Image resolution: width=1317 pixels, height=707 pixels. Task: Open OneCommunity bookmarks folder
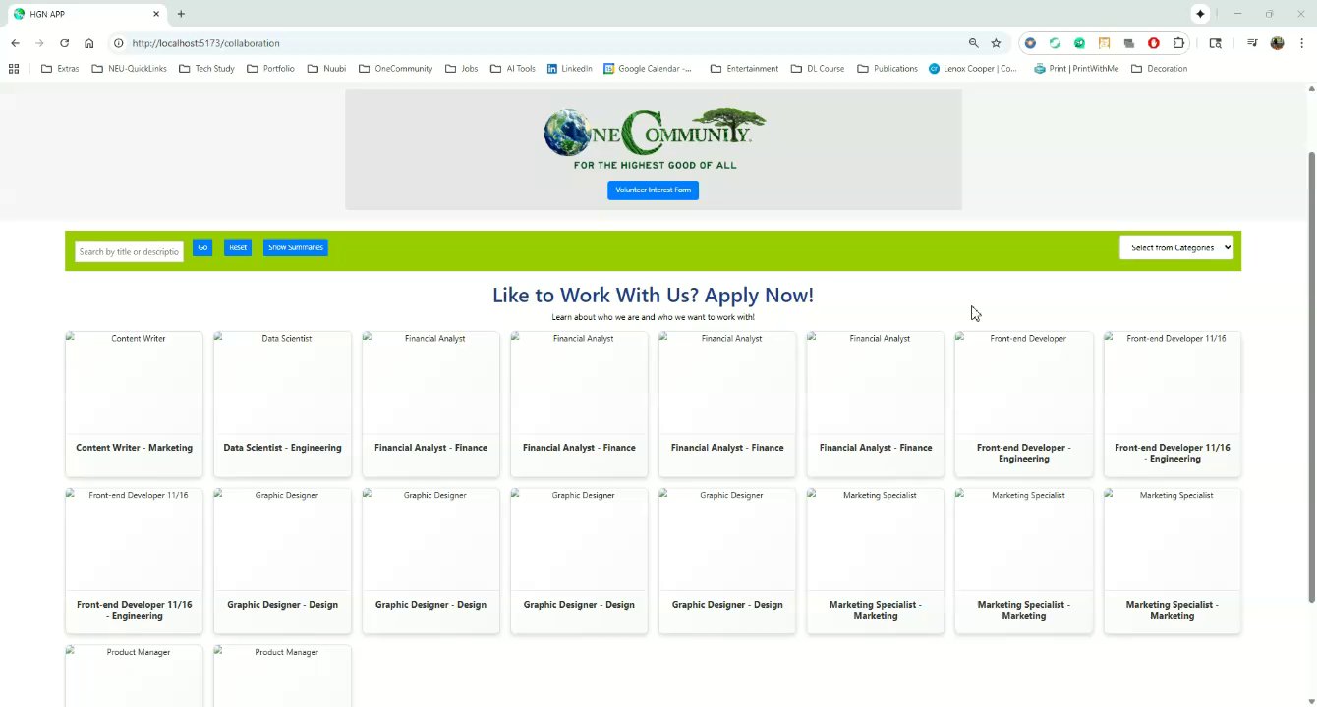point(396,69)
